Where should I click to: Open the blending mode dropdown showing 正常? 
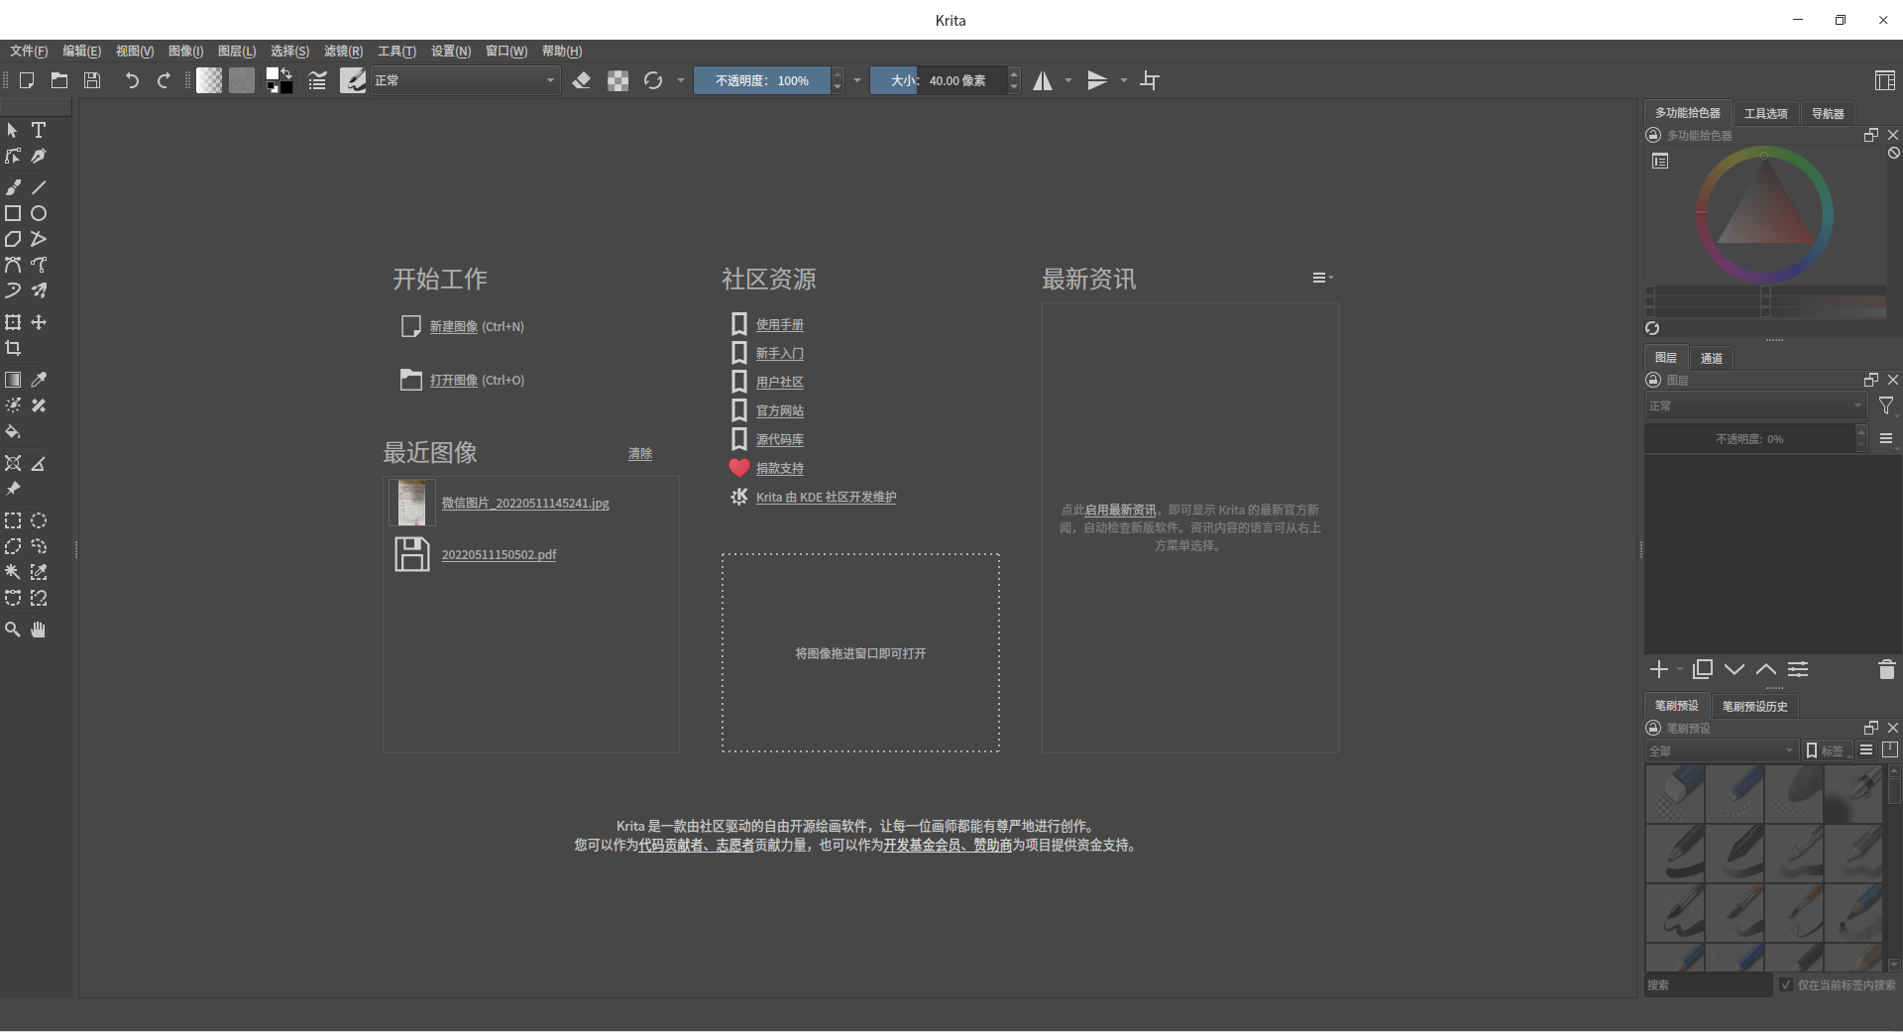pyautogui.click(x=464, y=80)
